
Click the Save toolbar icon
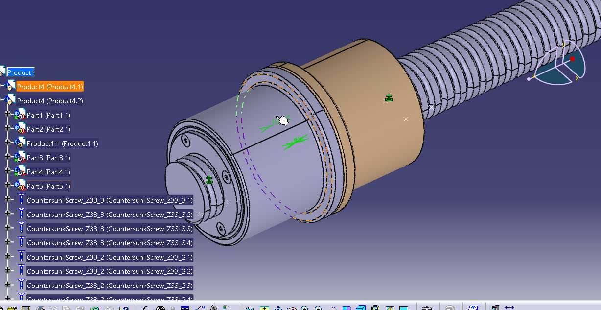pyautogui.click(x=26, y=309)
